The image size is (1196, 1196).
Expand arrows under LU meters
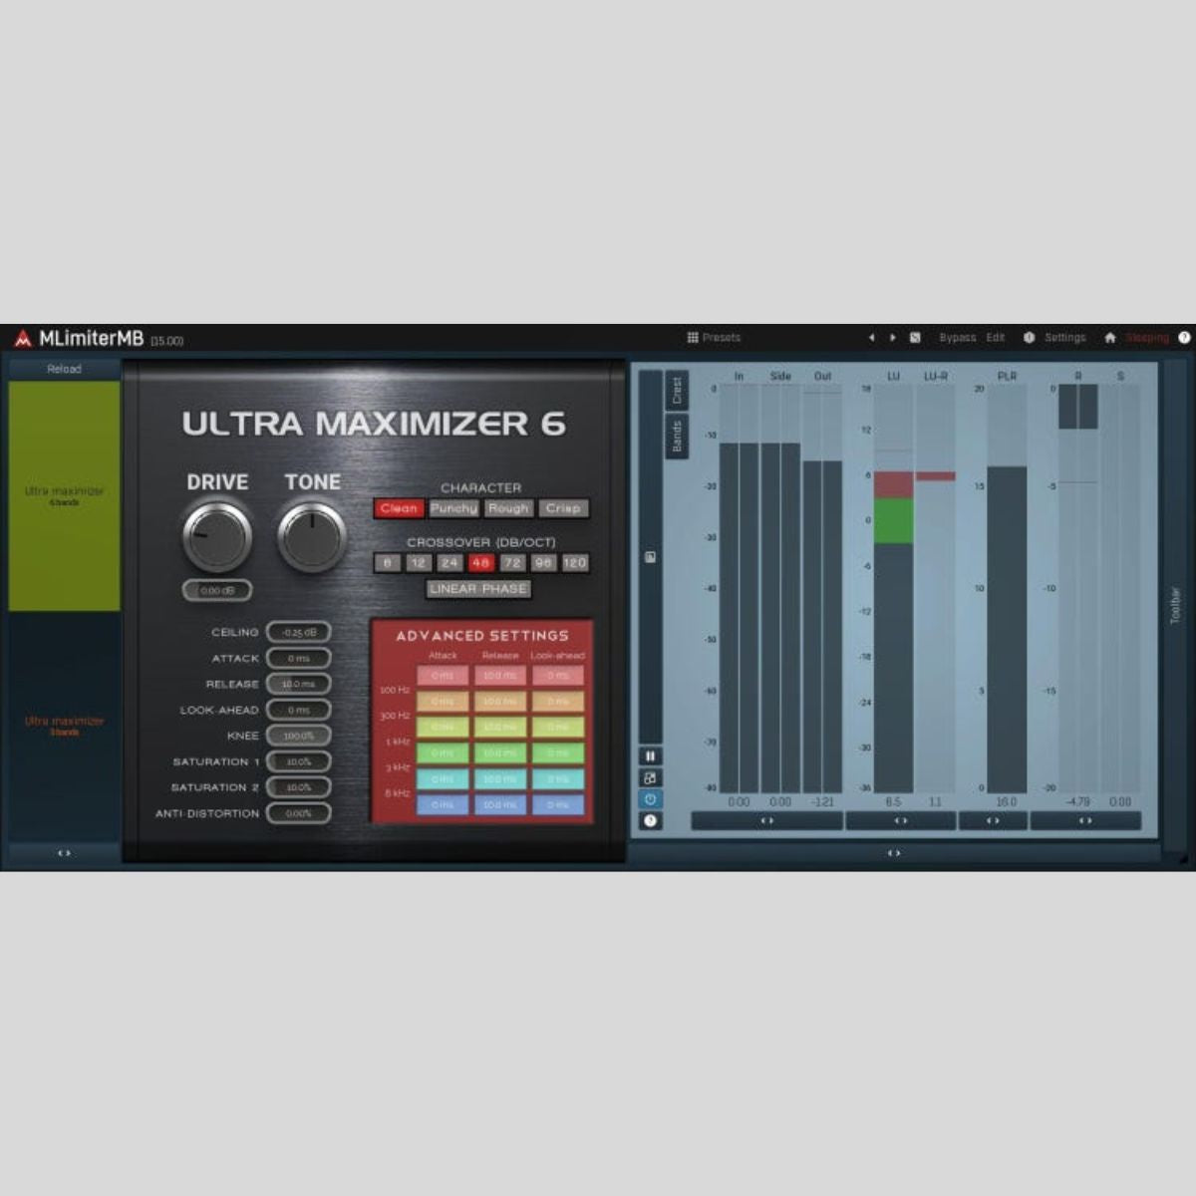[x=900, y=821]
